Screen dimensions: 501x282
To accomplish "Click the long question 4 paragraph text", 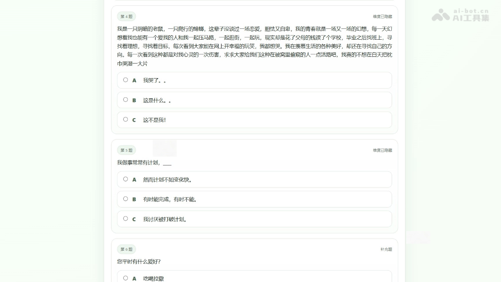I will pyautogui.click(x=254, y=46).
